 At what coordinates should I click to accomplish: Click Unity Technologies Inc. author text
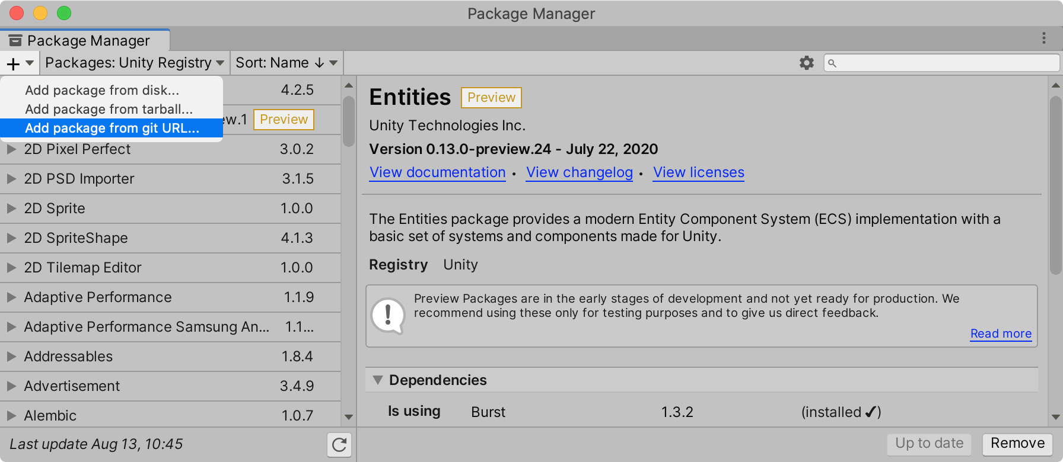click(447, 126)
